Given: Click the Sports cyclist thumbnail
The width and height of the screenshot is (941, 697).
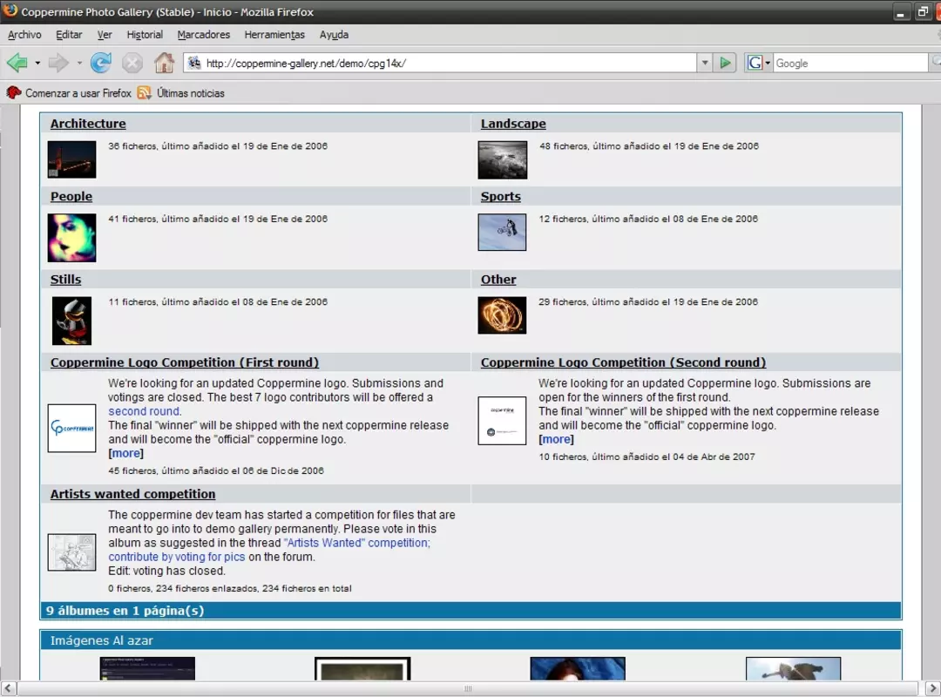Looking at the screenshot, I should 502,232.
